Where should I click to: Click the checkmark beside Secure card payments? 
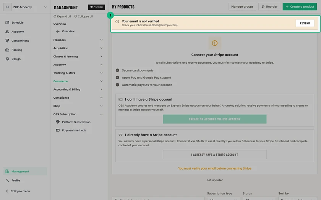pyautogui.click(x=117, y=70)
